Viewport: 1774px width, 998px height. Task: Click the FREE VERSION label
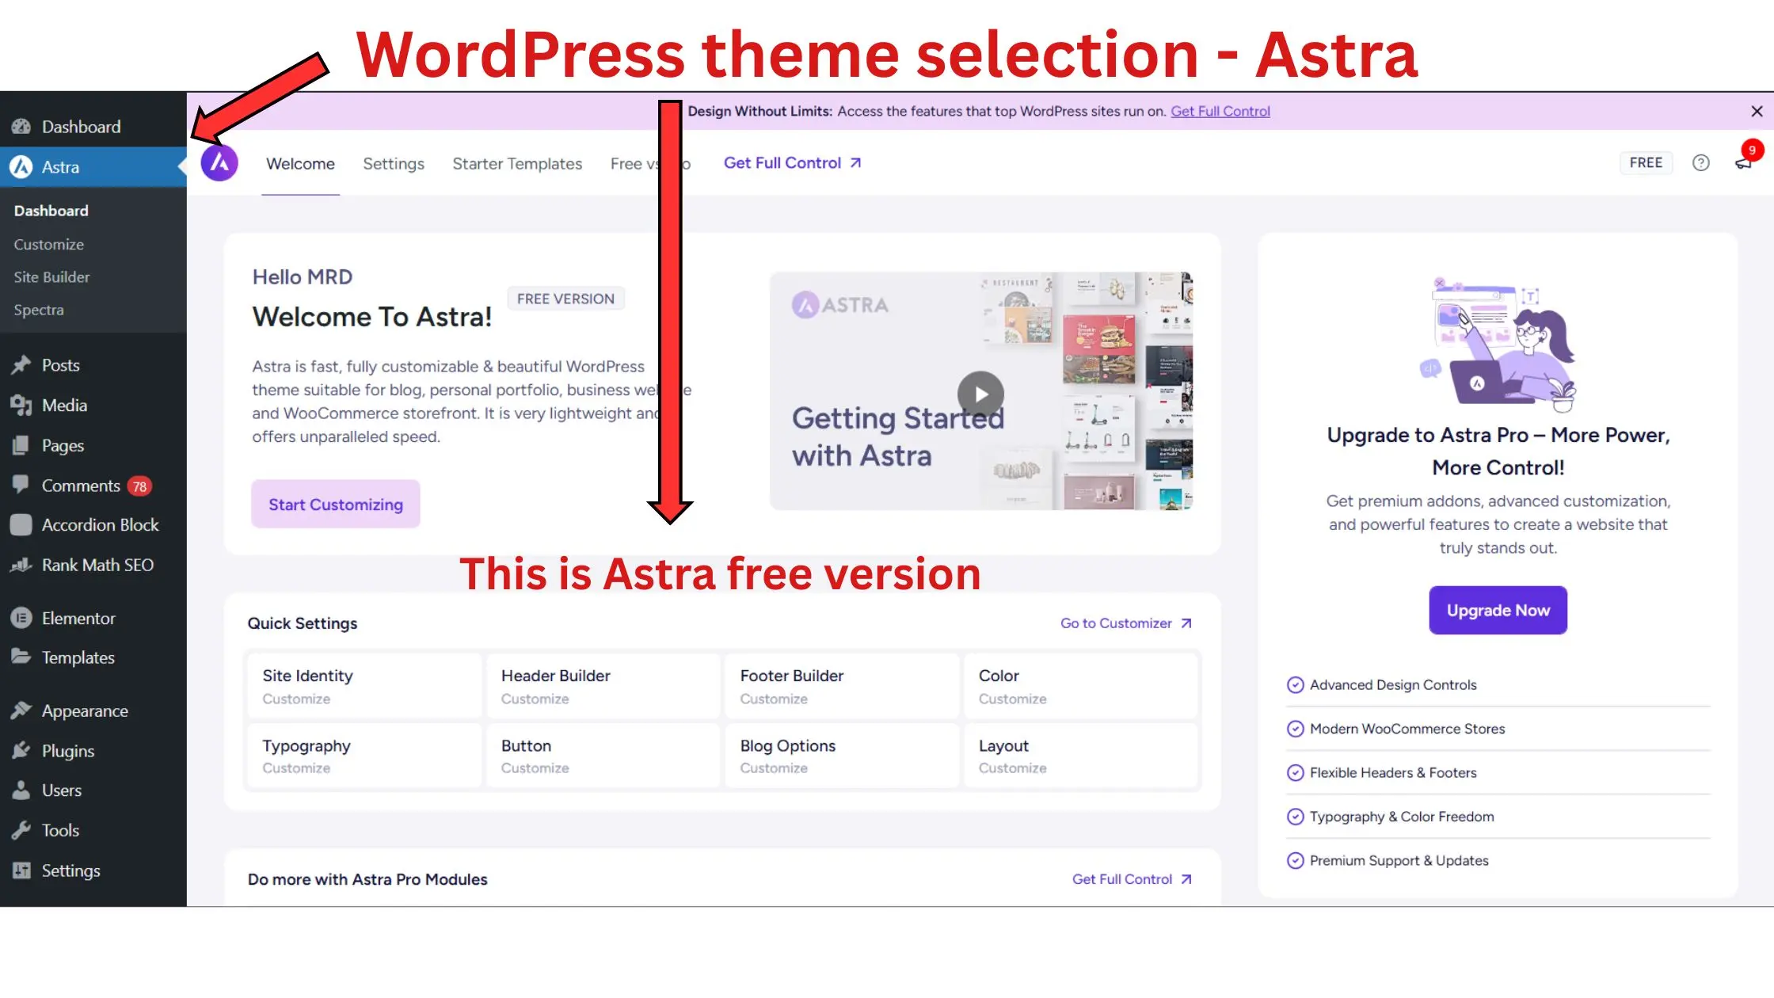(x=565, y=299)
